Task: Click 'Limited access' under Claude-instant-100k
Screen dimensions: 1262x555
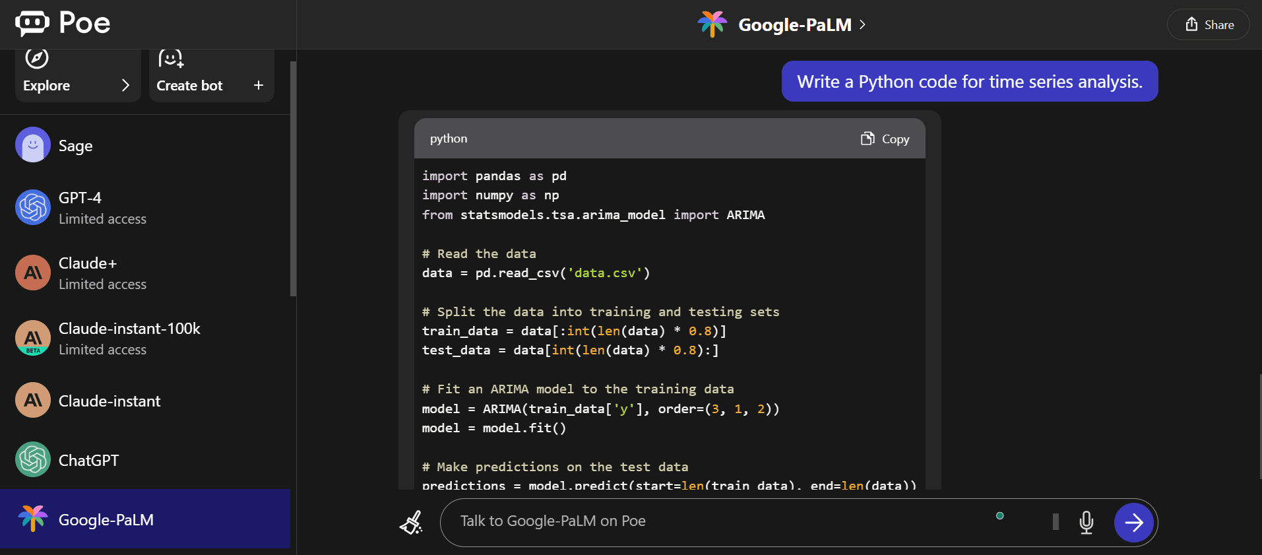Action: pos(102,350)
